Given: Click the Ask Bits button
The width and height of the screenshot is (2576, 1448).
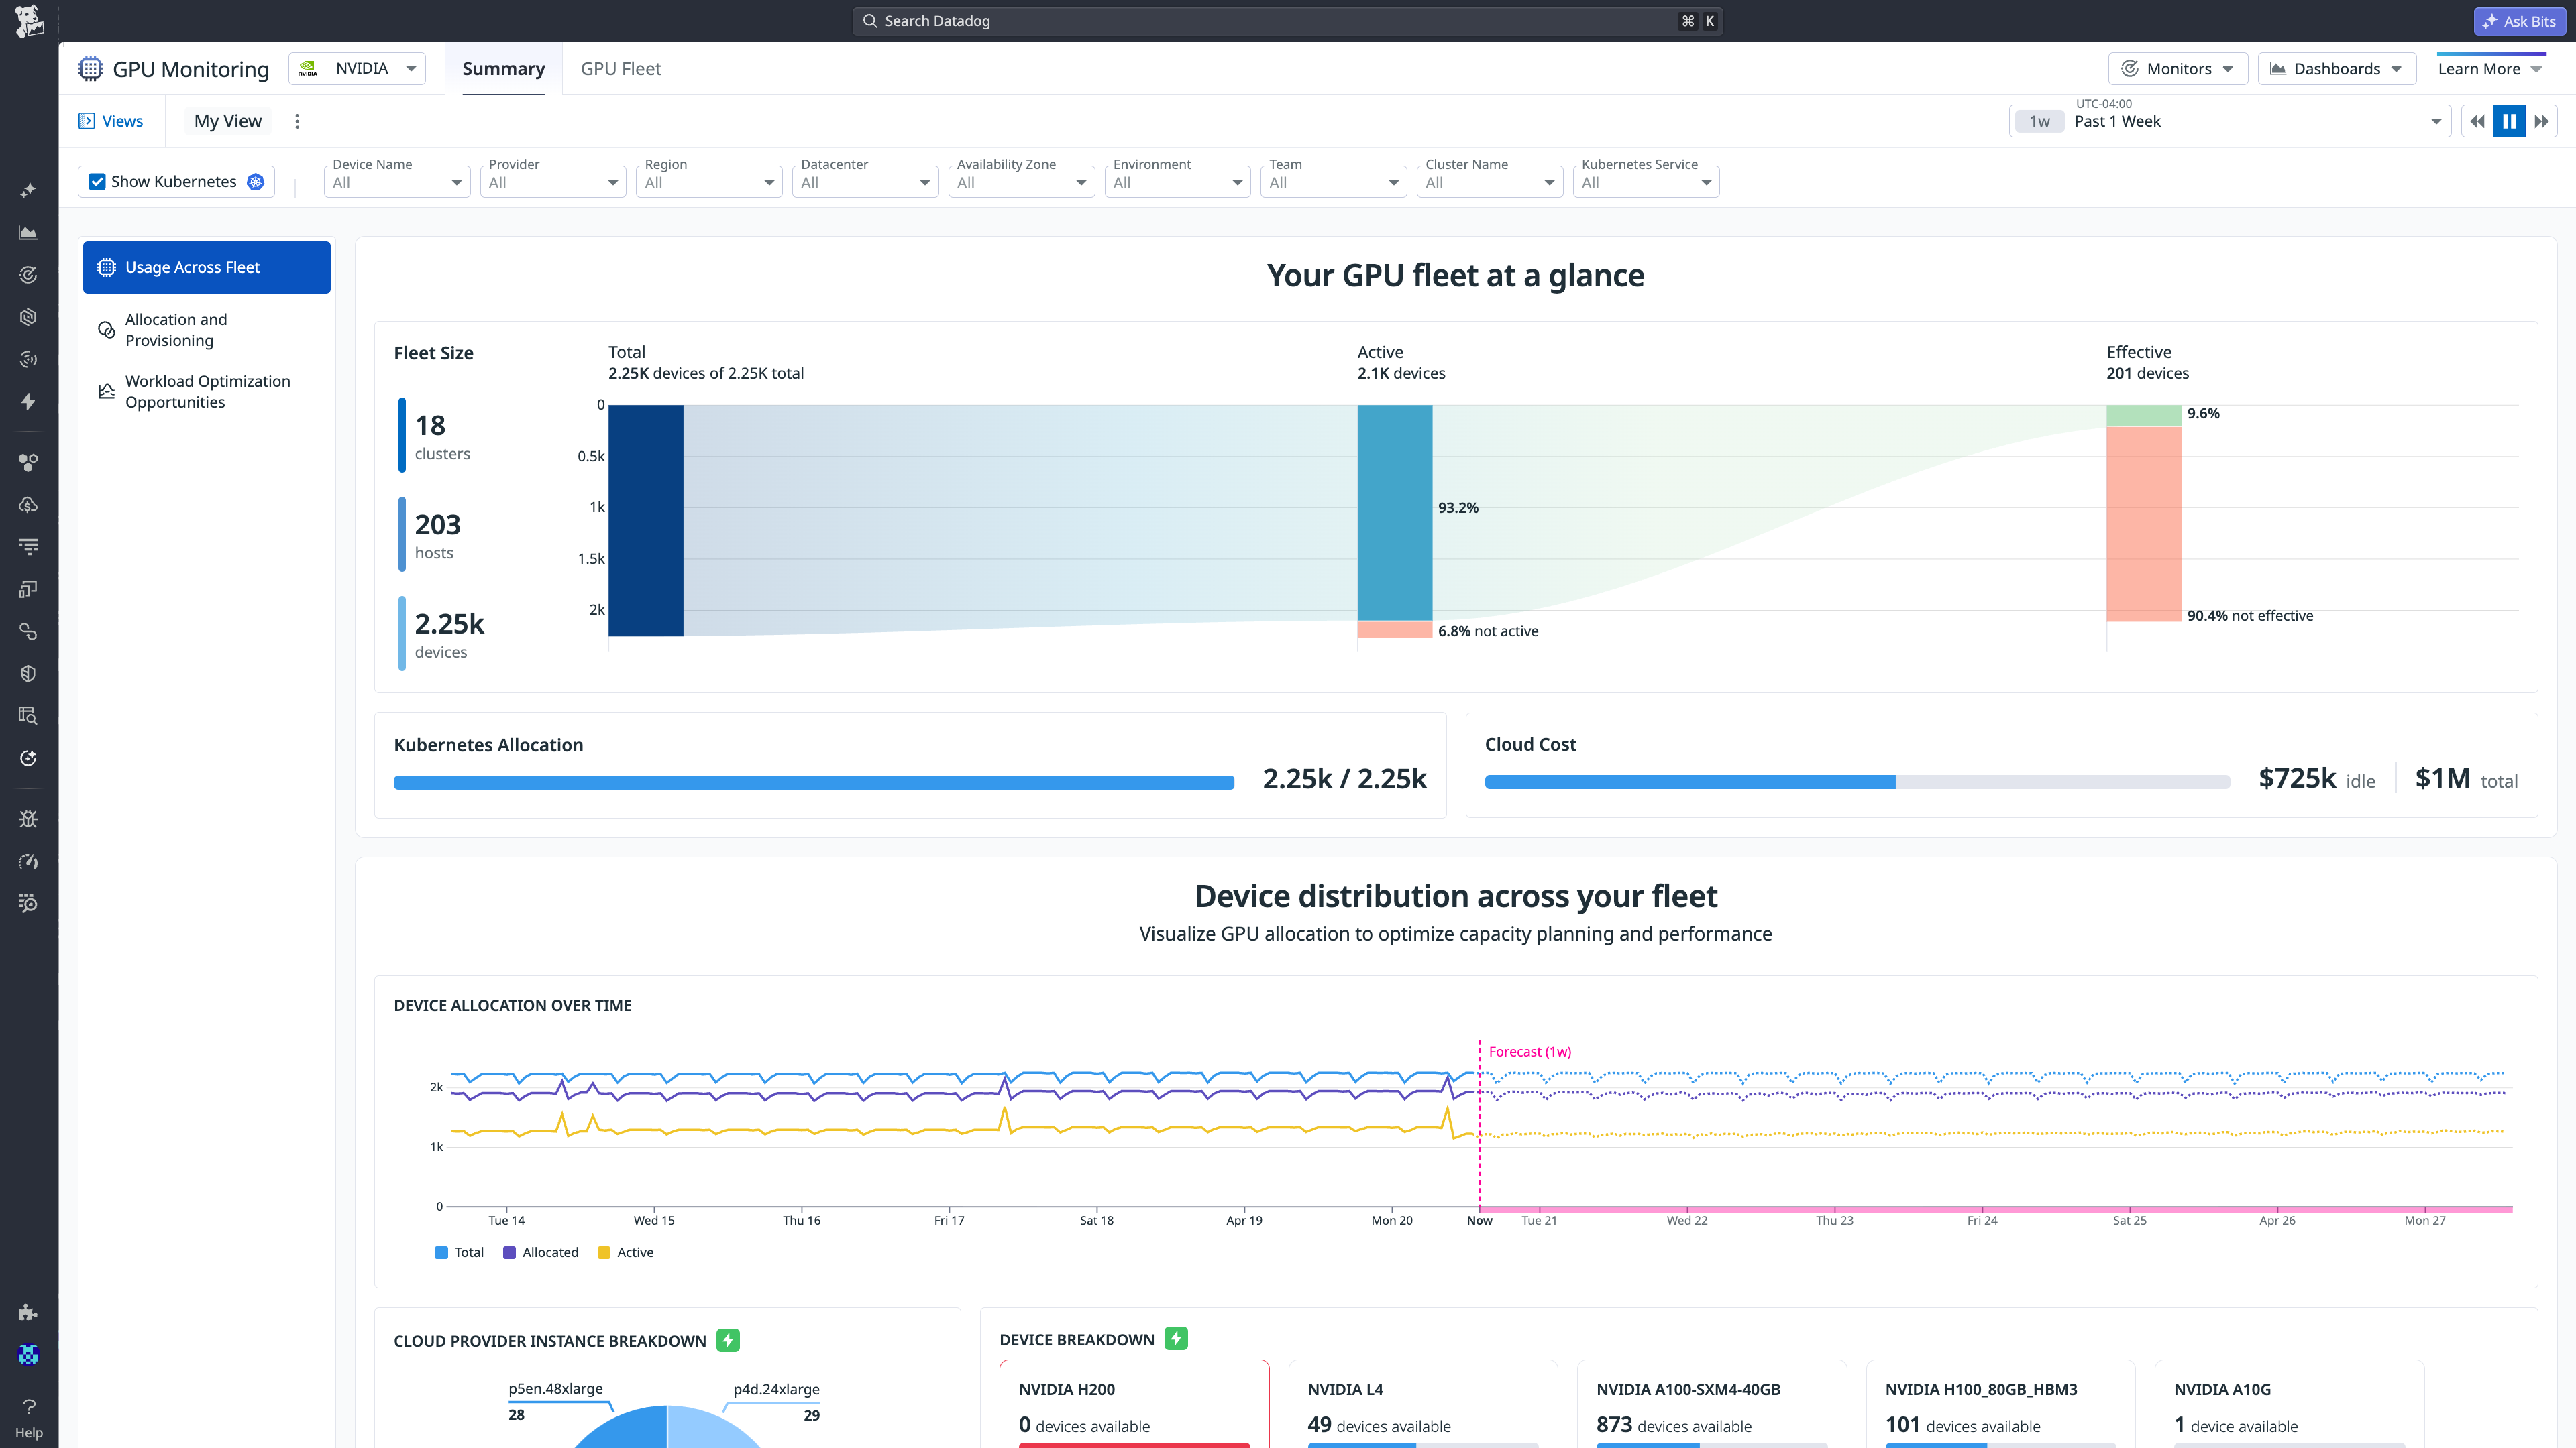Looking at the screenshot, I should [2519, 20].
